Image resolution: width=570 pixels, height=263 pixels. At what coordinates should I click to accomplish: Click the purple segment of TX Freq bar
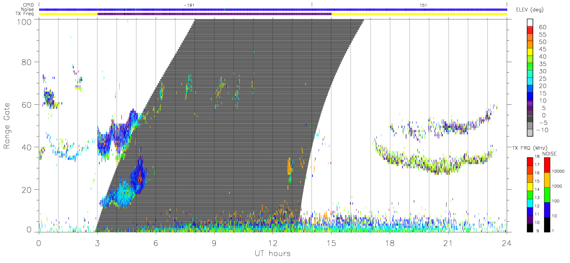click(214, 14)
